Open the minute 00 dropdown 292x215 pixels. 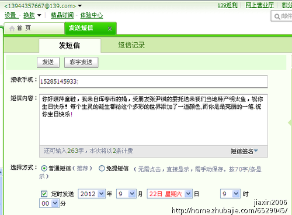click(x=49, y=203)
